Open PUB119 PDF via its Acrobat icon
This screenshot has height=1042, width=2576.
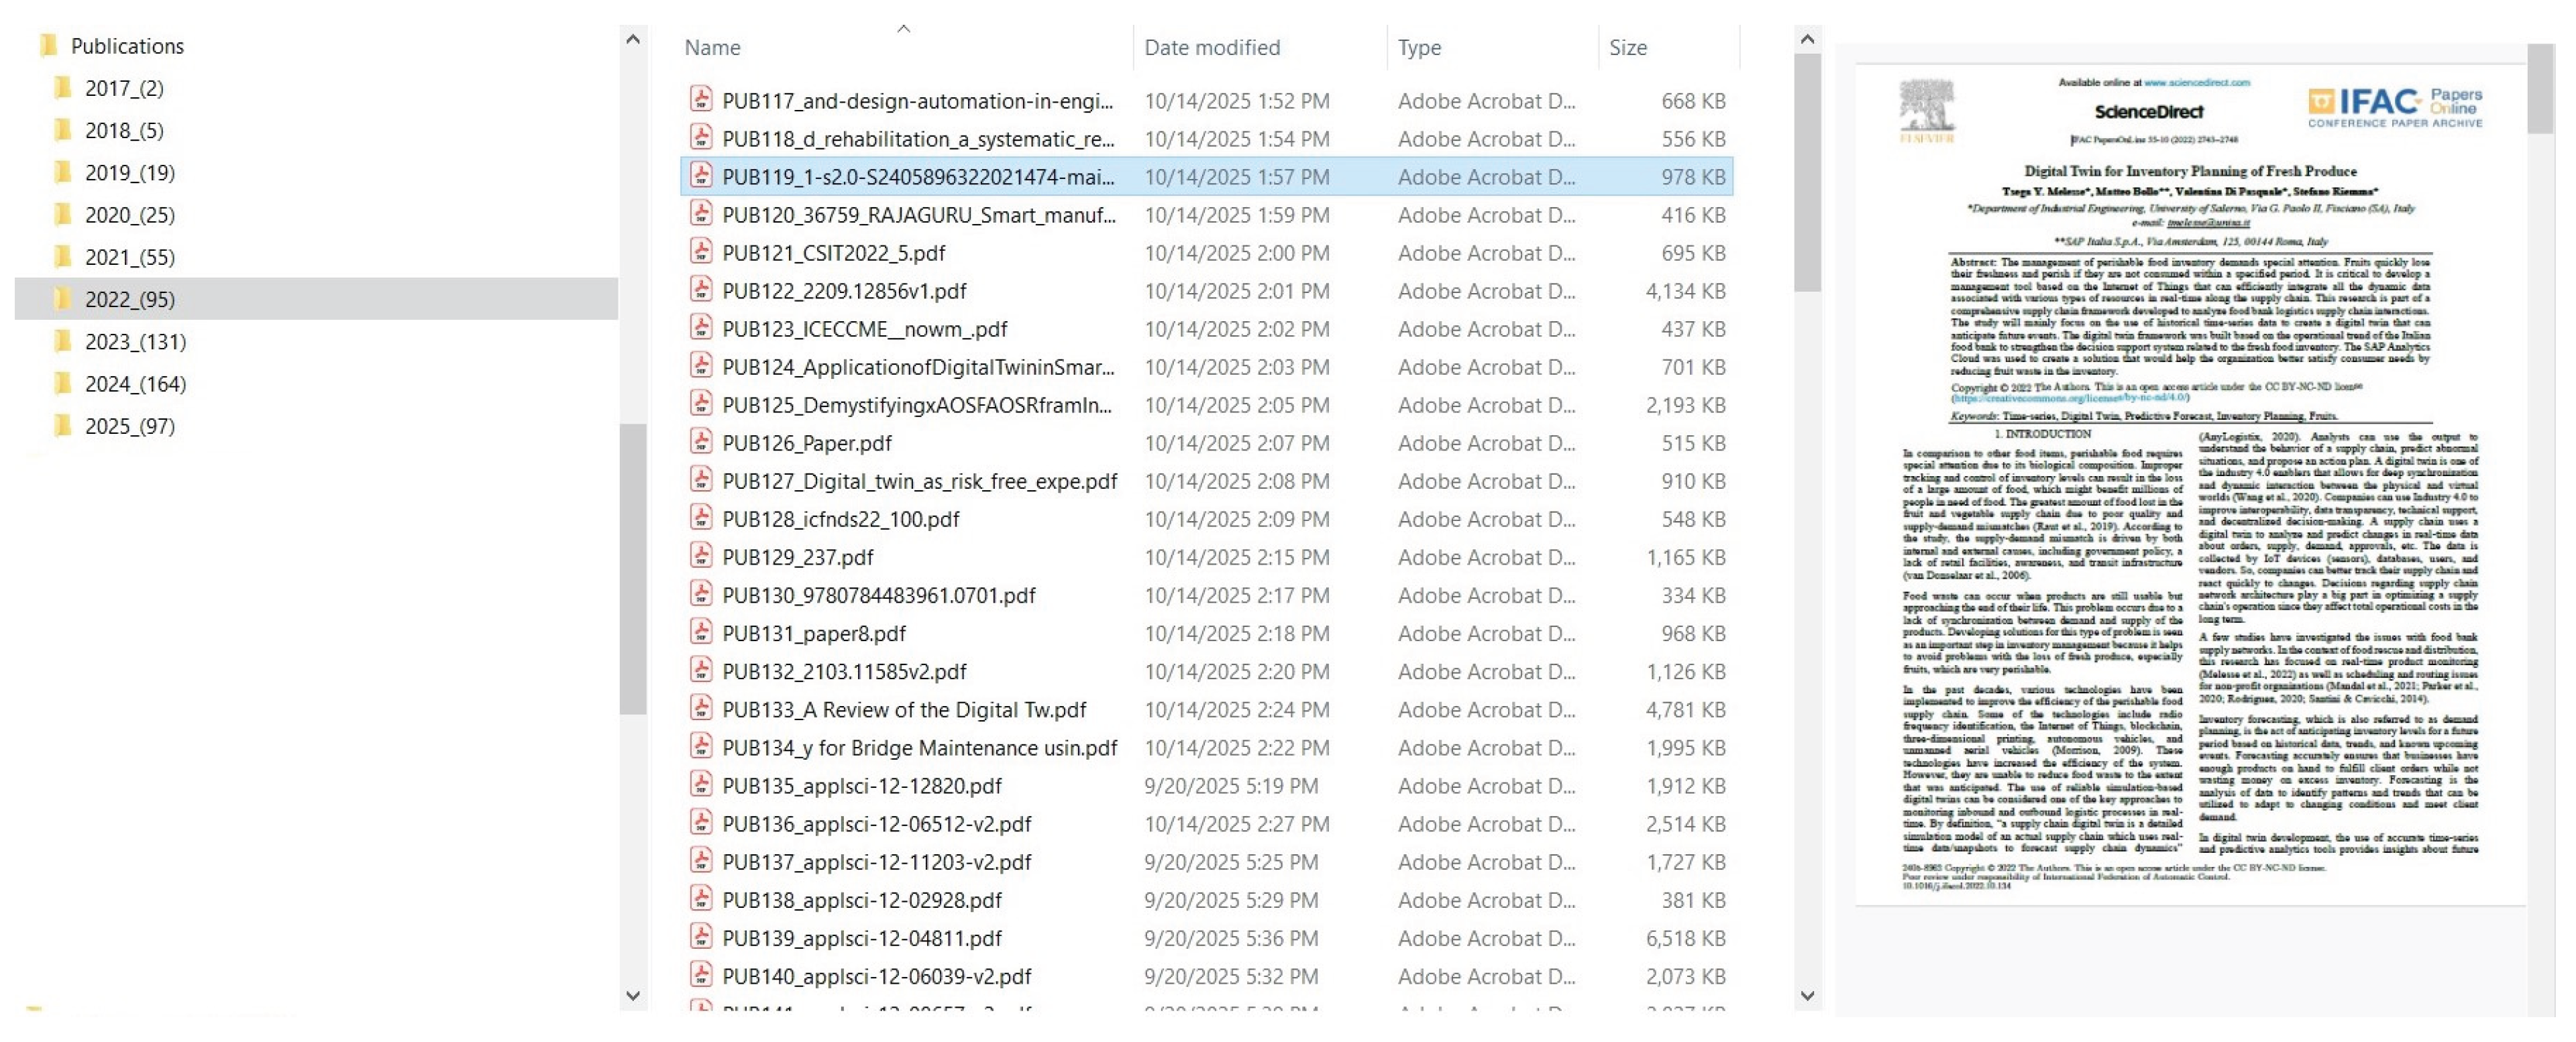703,177
